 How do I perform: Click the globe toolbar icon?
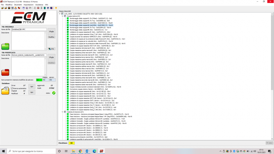[52, 8]
